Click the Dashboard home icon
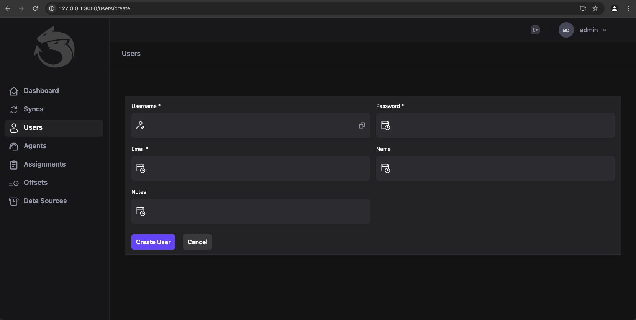The image size is (636, 320). click(14, 91)
